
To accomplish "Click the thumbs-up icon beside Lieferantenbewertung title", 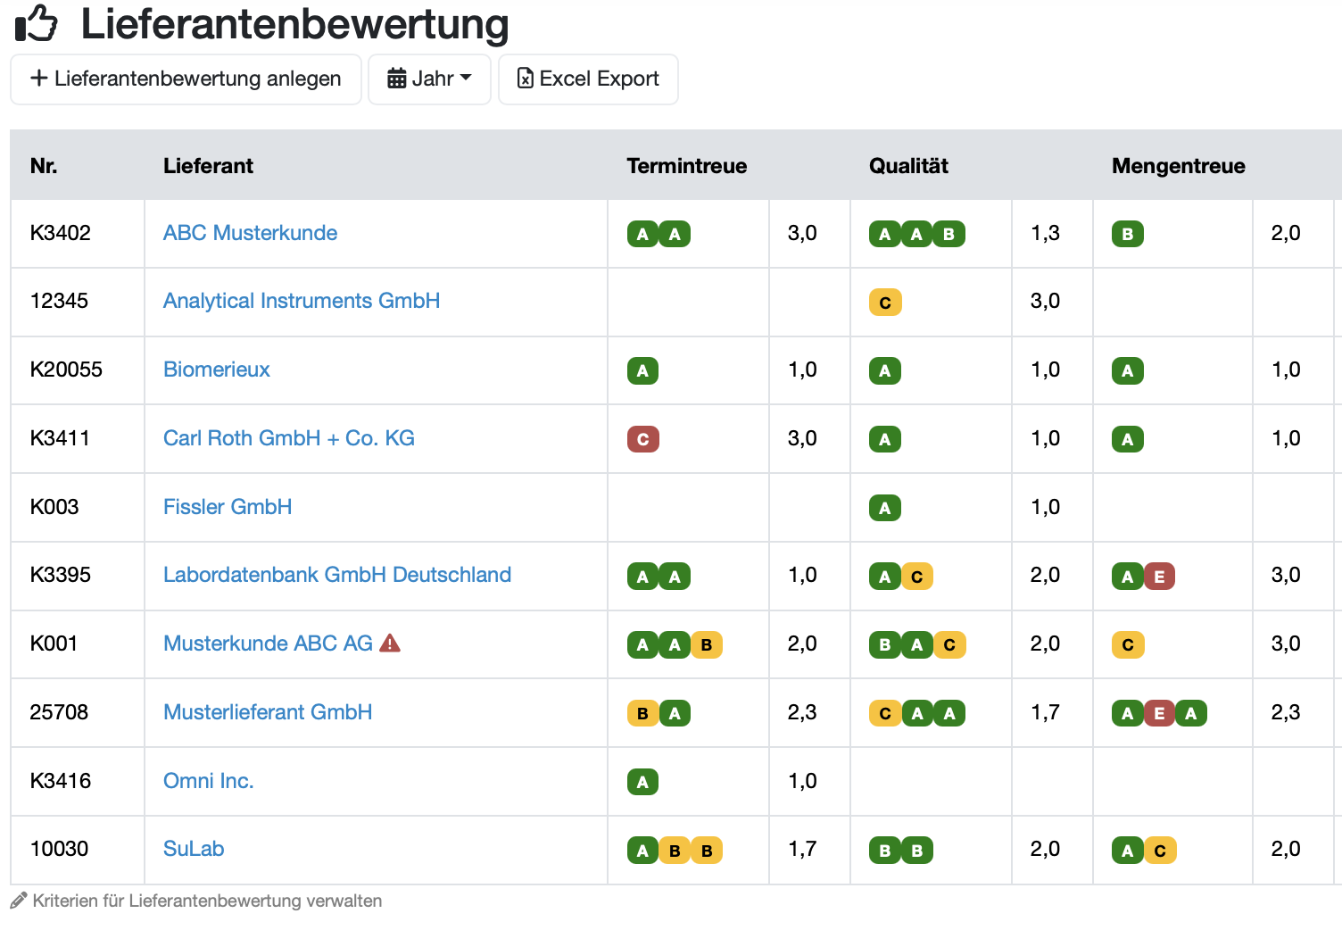I will point(37,24).
